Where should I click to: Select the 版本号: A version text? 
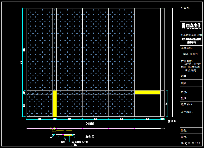point(187,104)
